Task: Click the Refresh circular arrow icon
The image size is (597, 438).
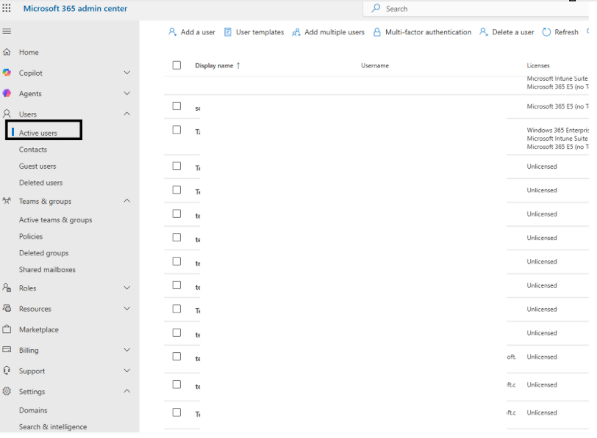Action: (x=546, y=32)
